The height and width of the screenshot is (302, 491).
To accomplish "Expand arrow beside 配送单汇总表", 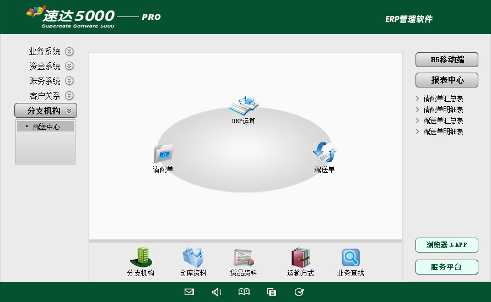I will point(417,120).
